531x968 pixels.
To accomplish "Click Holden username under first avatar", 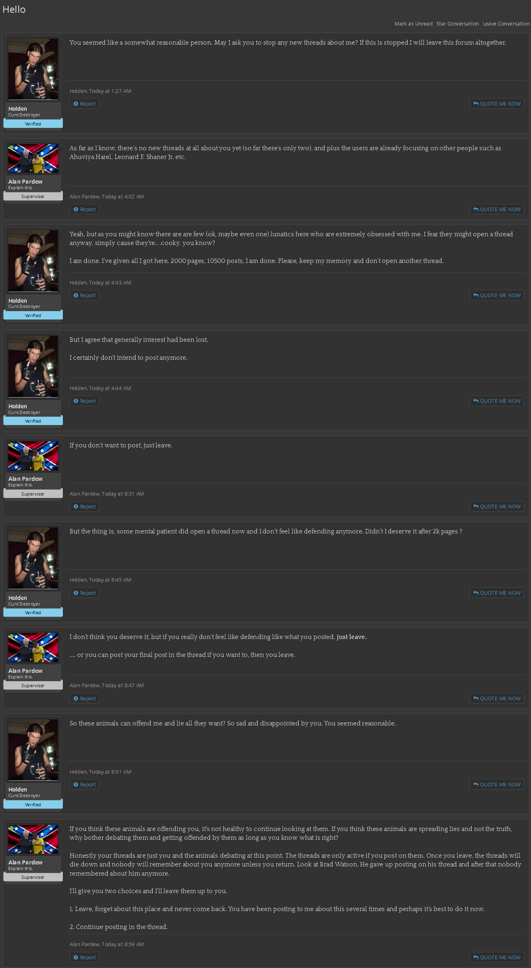I will pyautogui.click(x=18, y=109).
